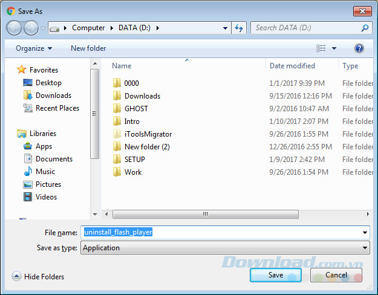Click the change view icon
Screen dimensions: 378x295
point(321,48)
